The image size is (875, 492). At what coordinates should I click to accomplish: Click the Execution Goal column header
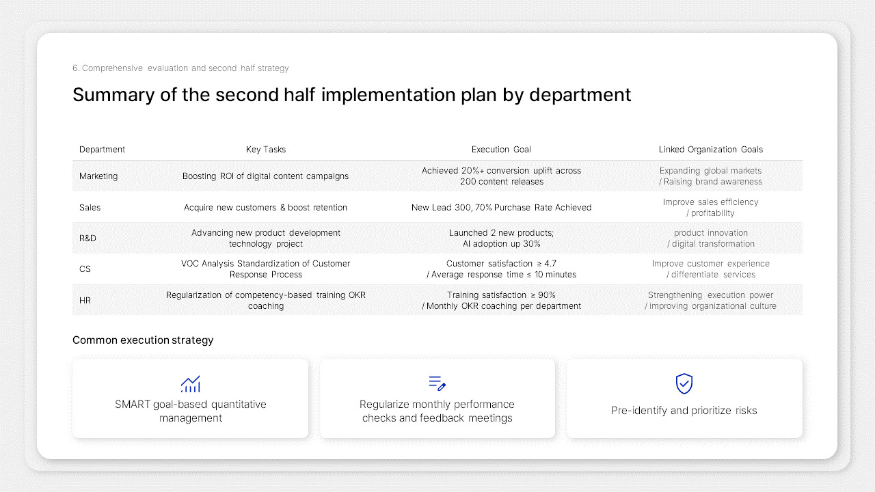pyautogui.click(x=501, y=149)
